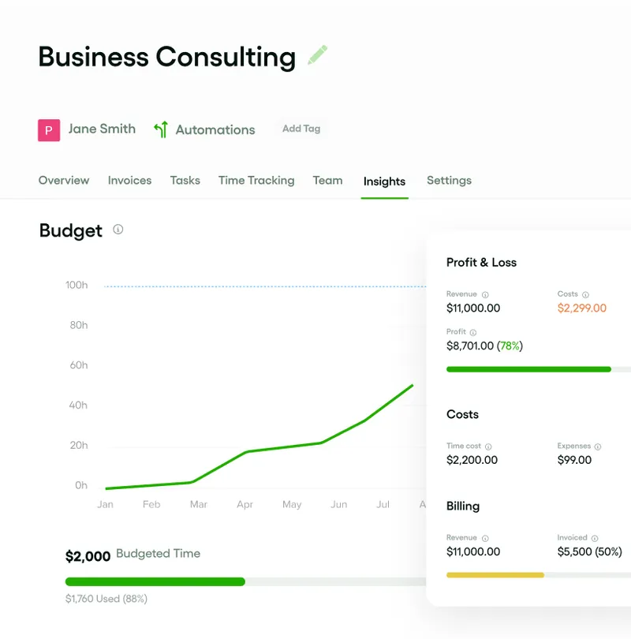Click the info icon next to Budget
Image resolution: width=631 pixels, height=639 pixels.
coord(118,230)
